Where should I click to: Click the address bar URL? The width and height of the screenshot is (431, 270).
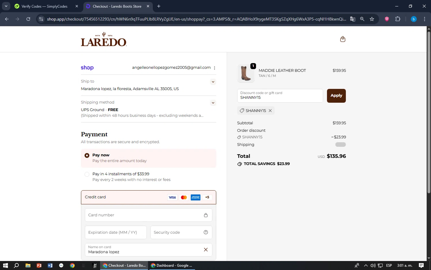196,19
